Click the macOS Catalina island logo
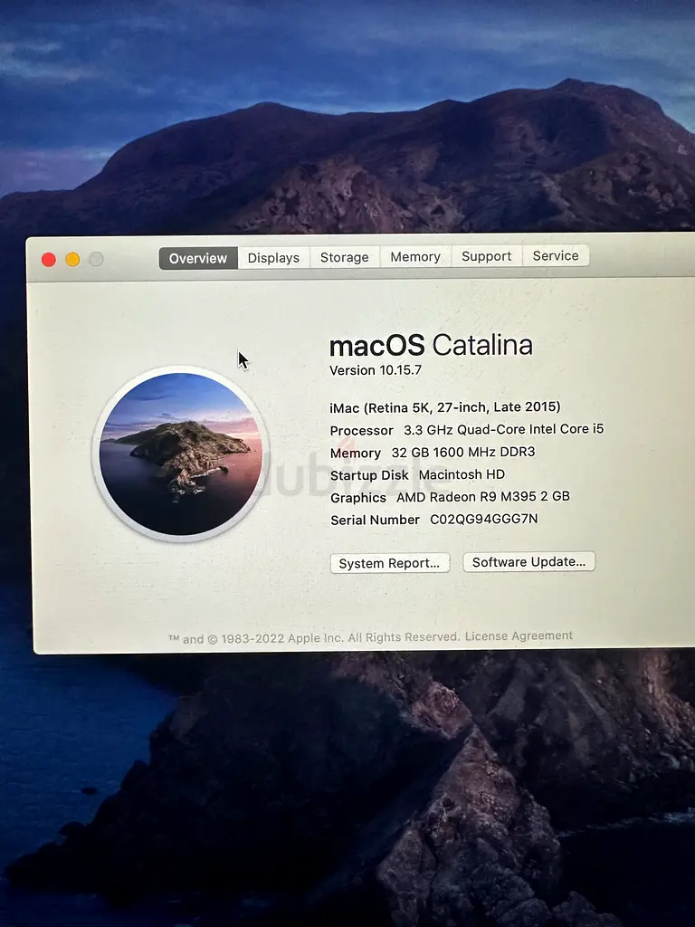695x927 pixels. tap(180, 454)
